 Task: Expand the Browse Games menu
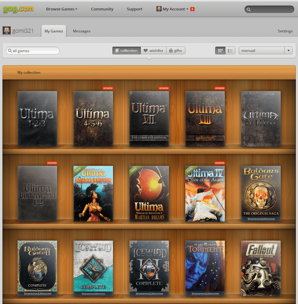click(62, 9)
